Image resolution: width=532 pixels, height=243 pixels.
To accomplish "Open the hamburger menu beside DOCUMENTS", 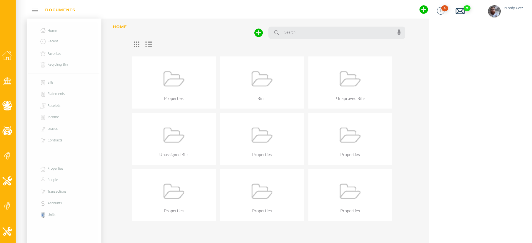I will pyautogui.click(x=35, y=10).
